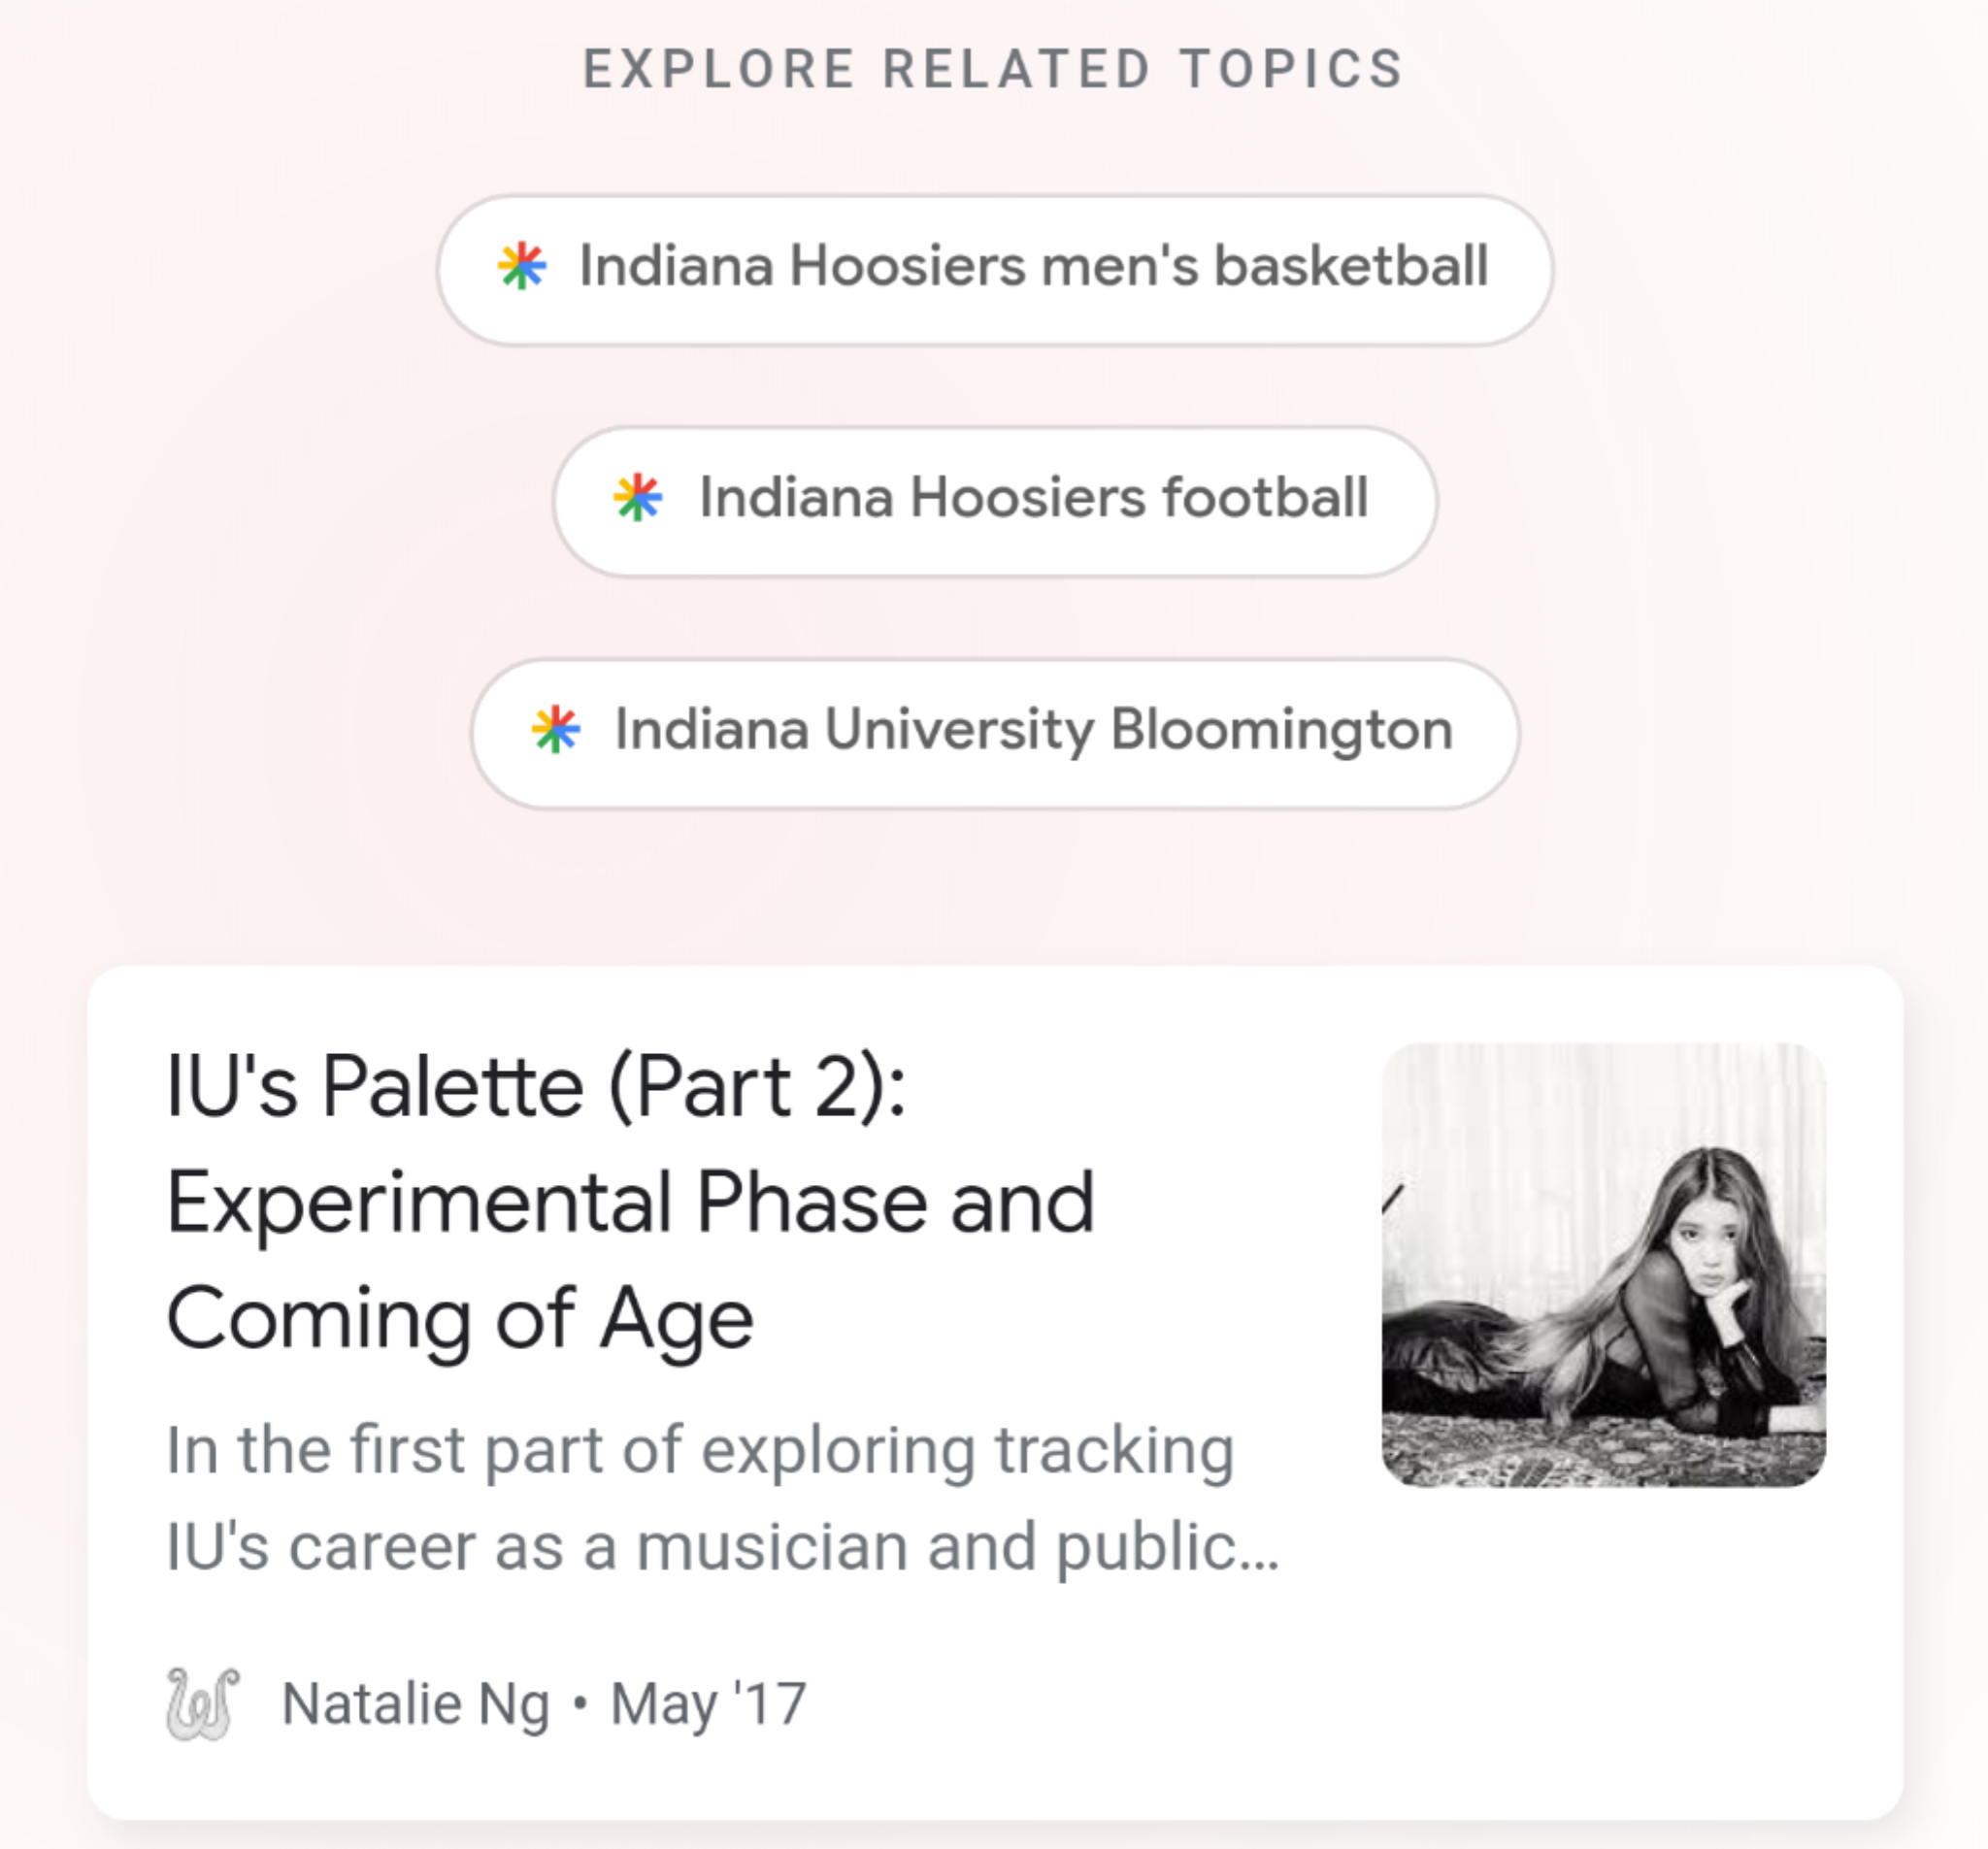1988x1849 pixels.
Task: Click the spark icon beside Indiana University Bloomington
Action: pyautogui.click(x=556, y=729)
